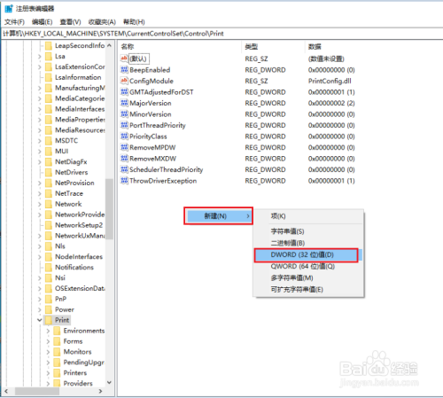Collapse the Print tree node
443x398 pixels.
[40, 320]
